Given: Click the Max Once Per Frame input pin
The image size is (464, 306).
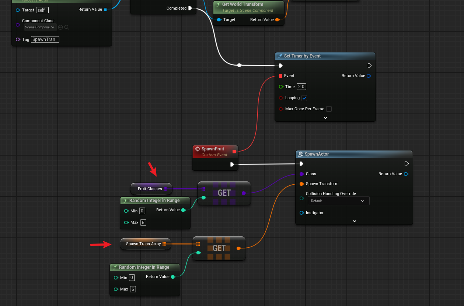Looking at the screenshot, I should [x=281, y=109].
